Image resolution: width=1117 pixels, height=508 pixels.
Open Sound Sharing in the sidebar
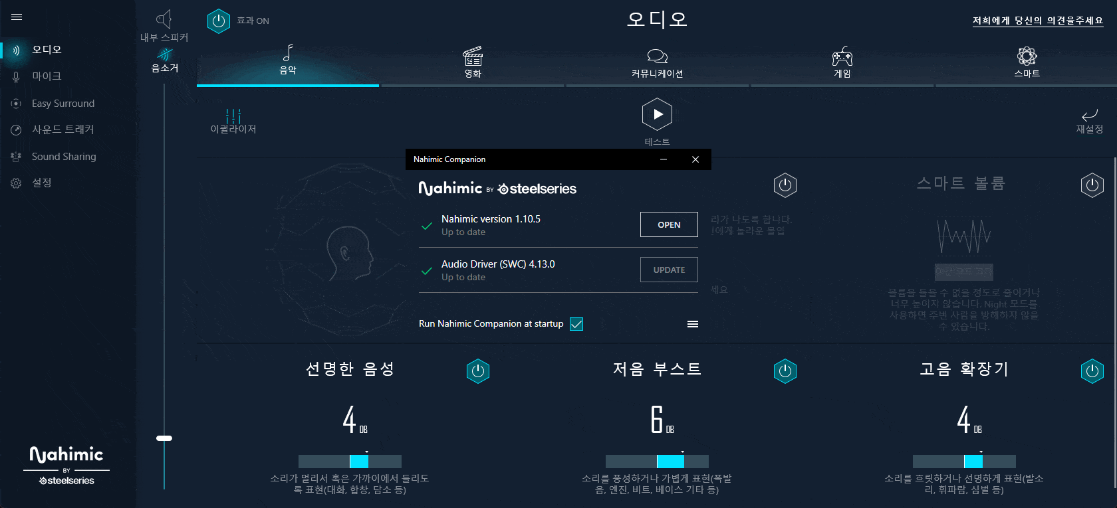(x=64, y=157)
